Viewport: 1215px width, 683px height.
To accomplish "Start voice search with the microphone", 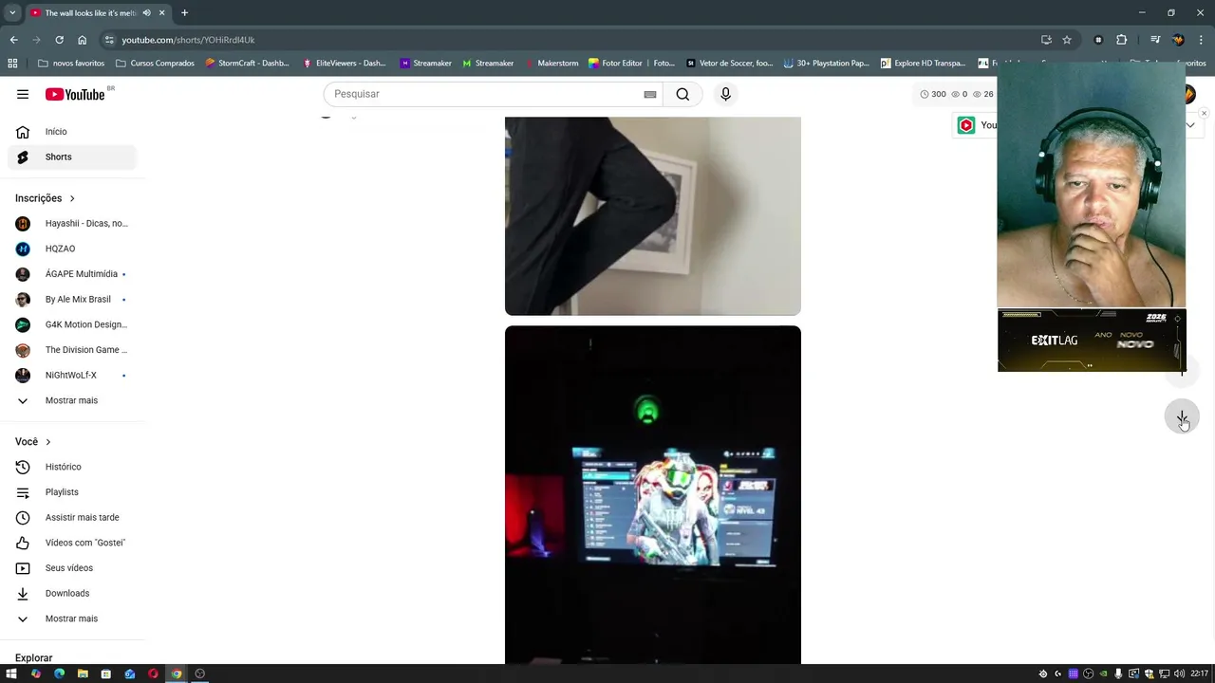I will tap(725, 94).
